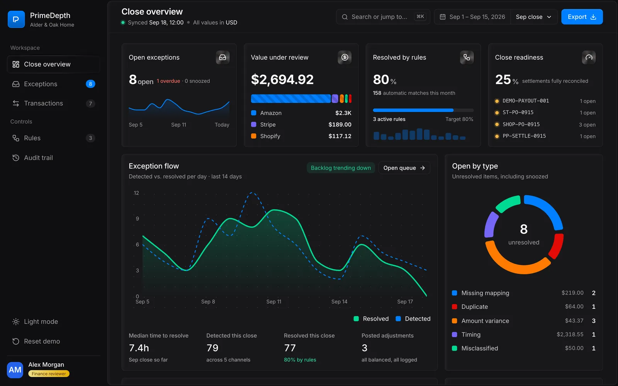Viewport: 618px width, 386px height.
Task: Switch to Light mode
Action: (x=53, y=322)
